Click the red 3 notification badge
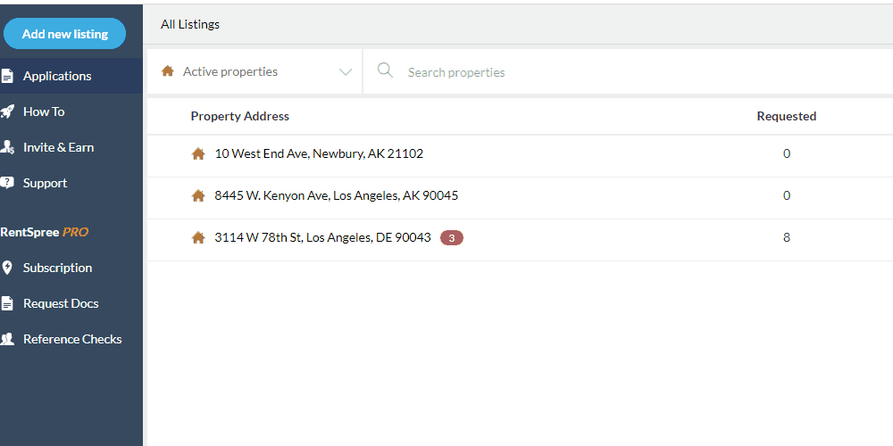 [x=452, y=238]
